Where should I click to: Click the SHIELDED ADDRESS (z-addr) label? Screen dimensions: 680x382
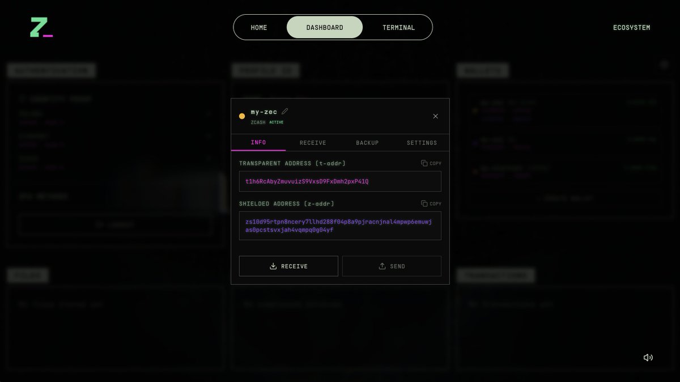point(287,203)
